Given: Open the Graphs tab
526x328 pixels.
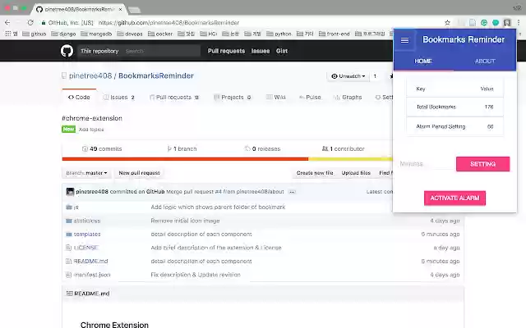Looking at the screenshot, I should pos(348,97).
